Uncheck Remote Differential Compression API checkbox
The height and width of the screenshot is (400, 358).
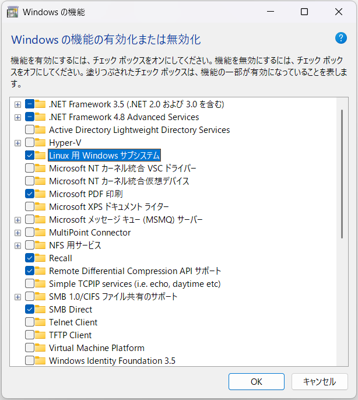pos(30,271)
